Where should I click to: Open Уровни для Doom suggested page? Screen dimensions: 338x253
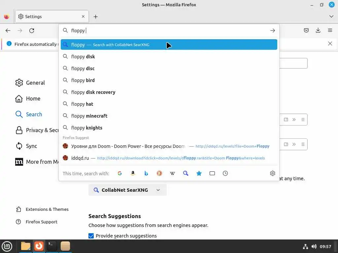169,146
